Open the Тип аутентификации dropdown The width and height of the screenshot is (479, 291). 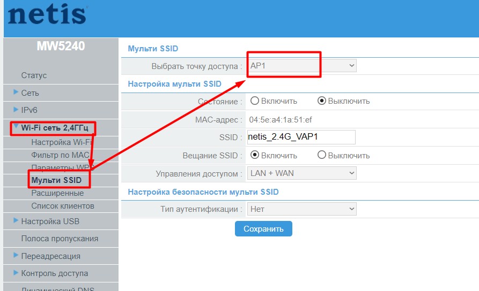coord(301,209)
